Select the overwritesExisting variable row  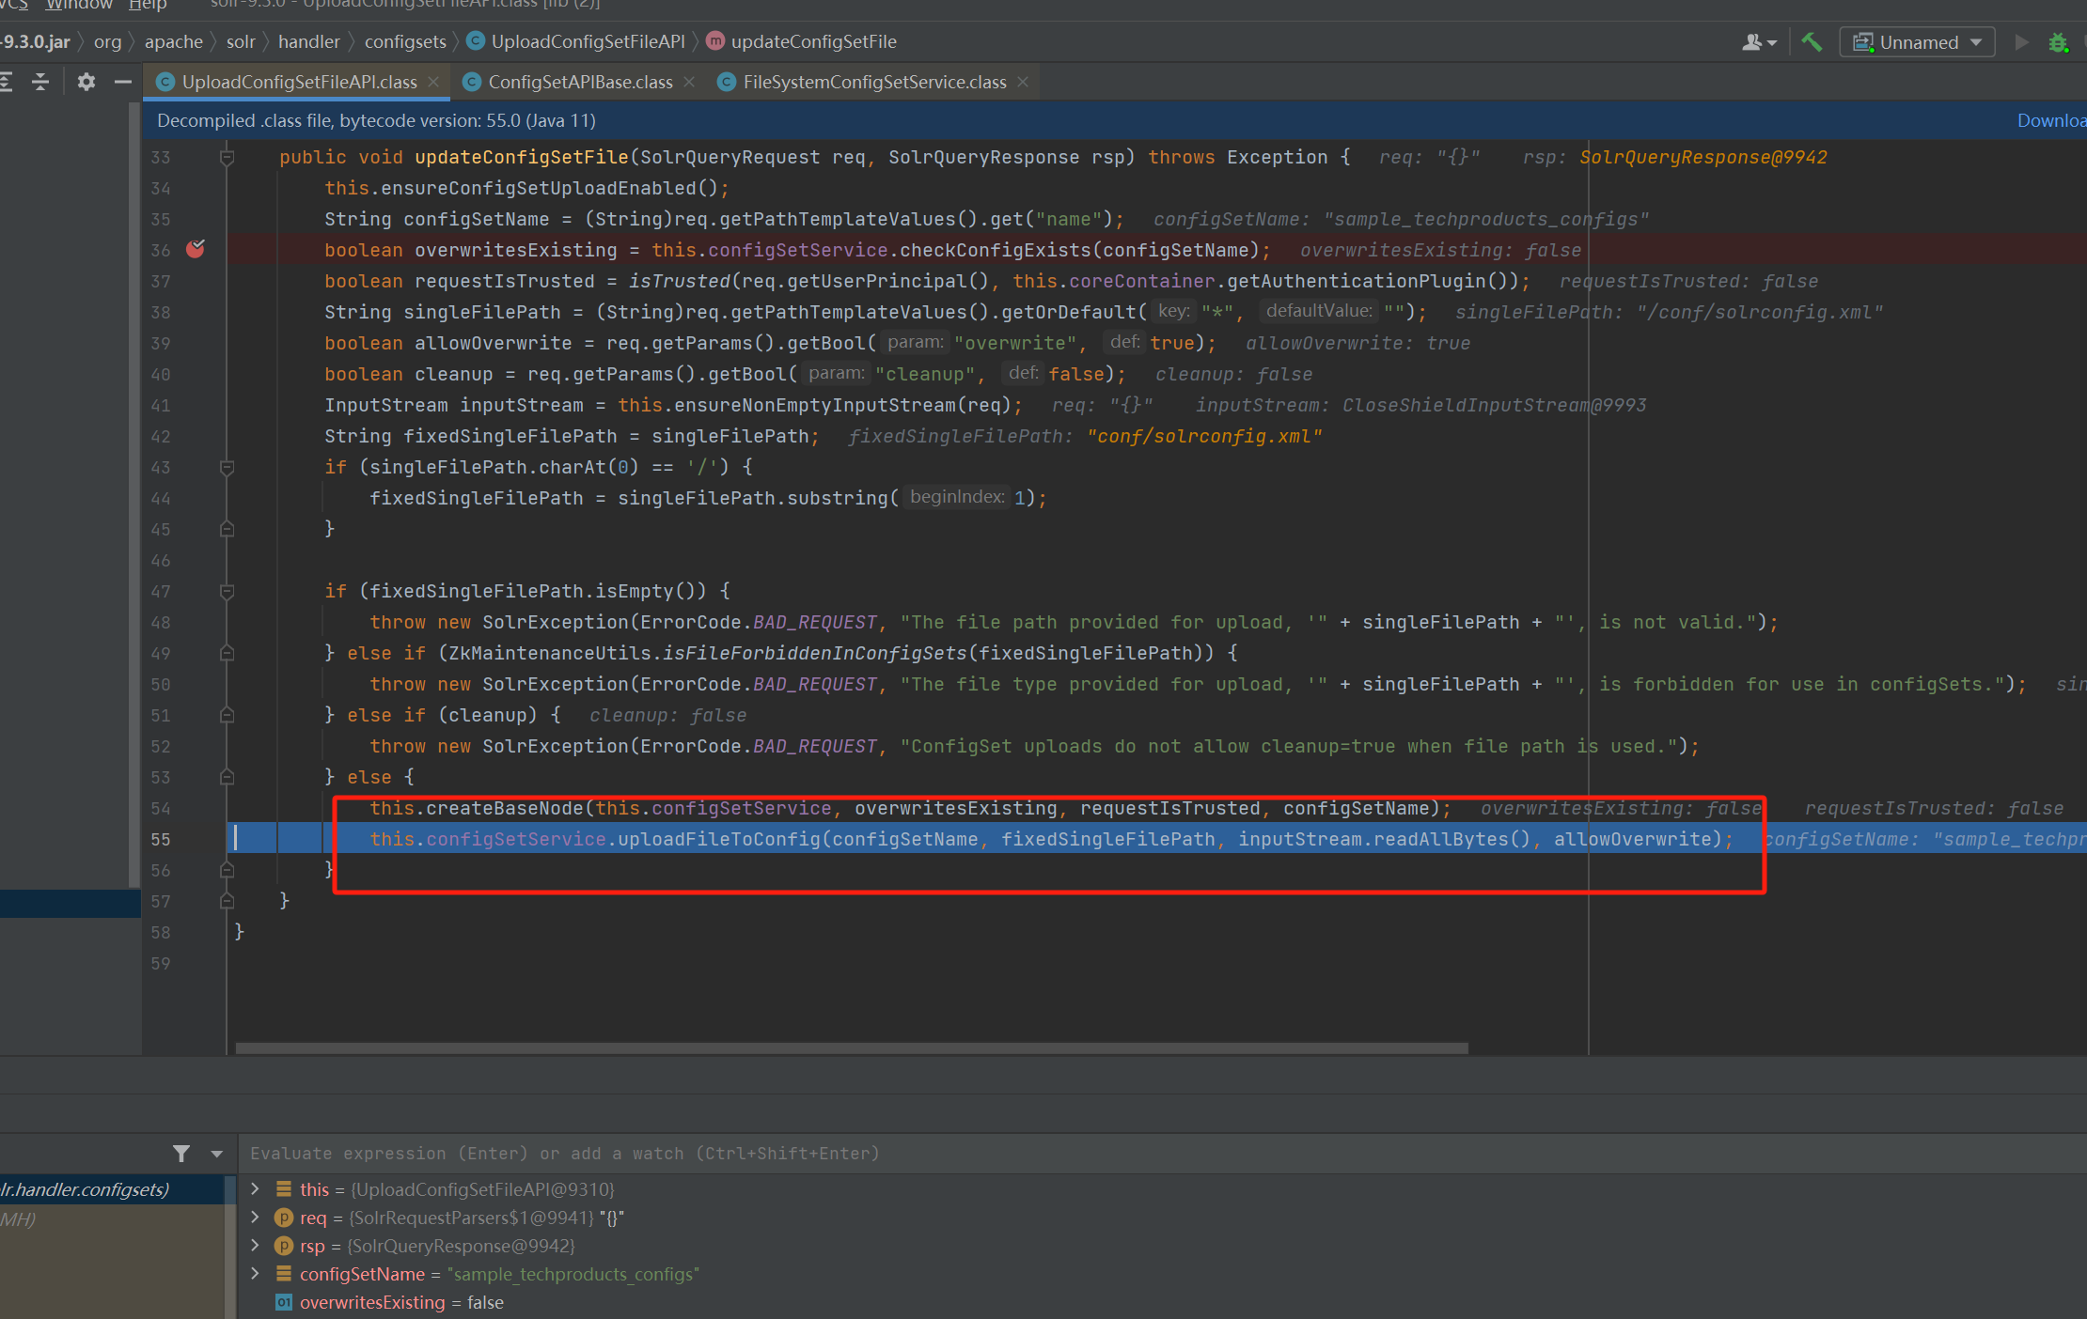1162,1303
